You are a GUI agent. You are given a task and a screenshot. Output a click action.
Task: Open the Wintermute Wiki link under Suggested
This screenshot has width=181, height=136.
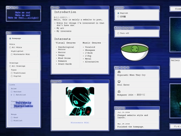80,123
